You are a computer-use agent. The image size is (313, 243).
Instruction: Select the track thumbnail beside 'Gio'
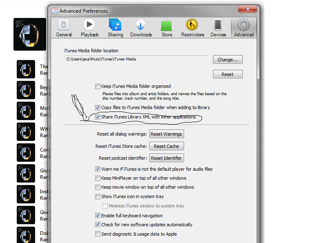tap(26, 173)
